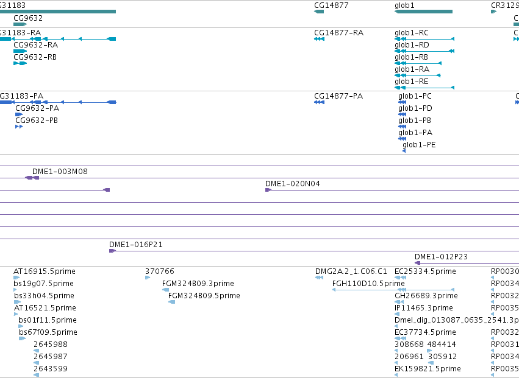Choose the glob1-RA transcript label
This screenshot has height=378, width=519.
point(412,69)
